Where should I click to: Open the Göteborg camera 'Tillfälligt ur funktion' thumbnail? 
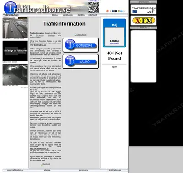coord(15,51)
